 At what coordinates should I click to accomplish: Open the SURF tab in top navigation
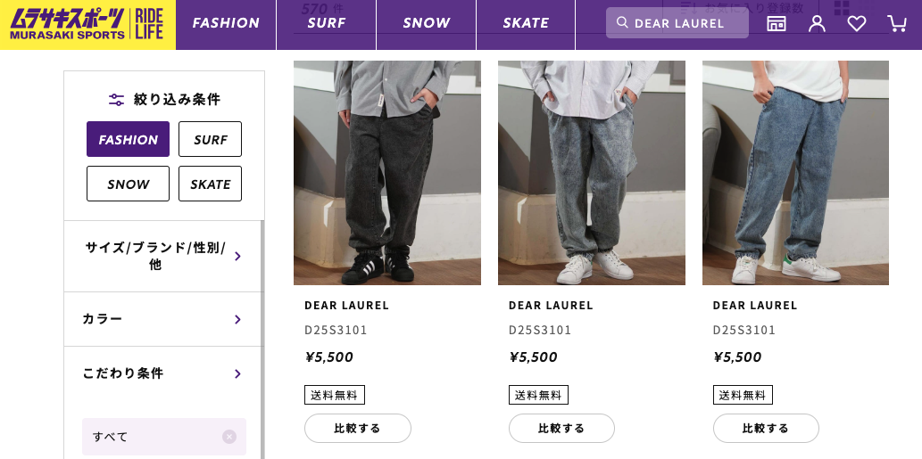click(x=326, y=23)
